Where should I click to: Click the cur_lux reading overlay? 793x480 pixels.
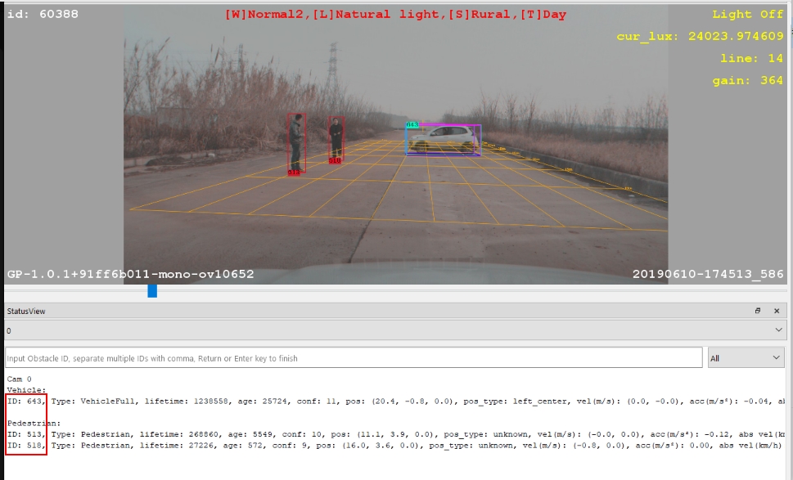pyautogui.click(x=700, y=37)
